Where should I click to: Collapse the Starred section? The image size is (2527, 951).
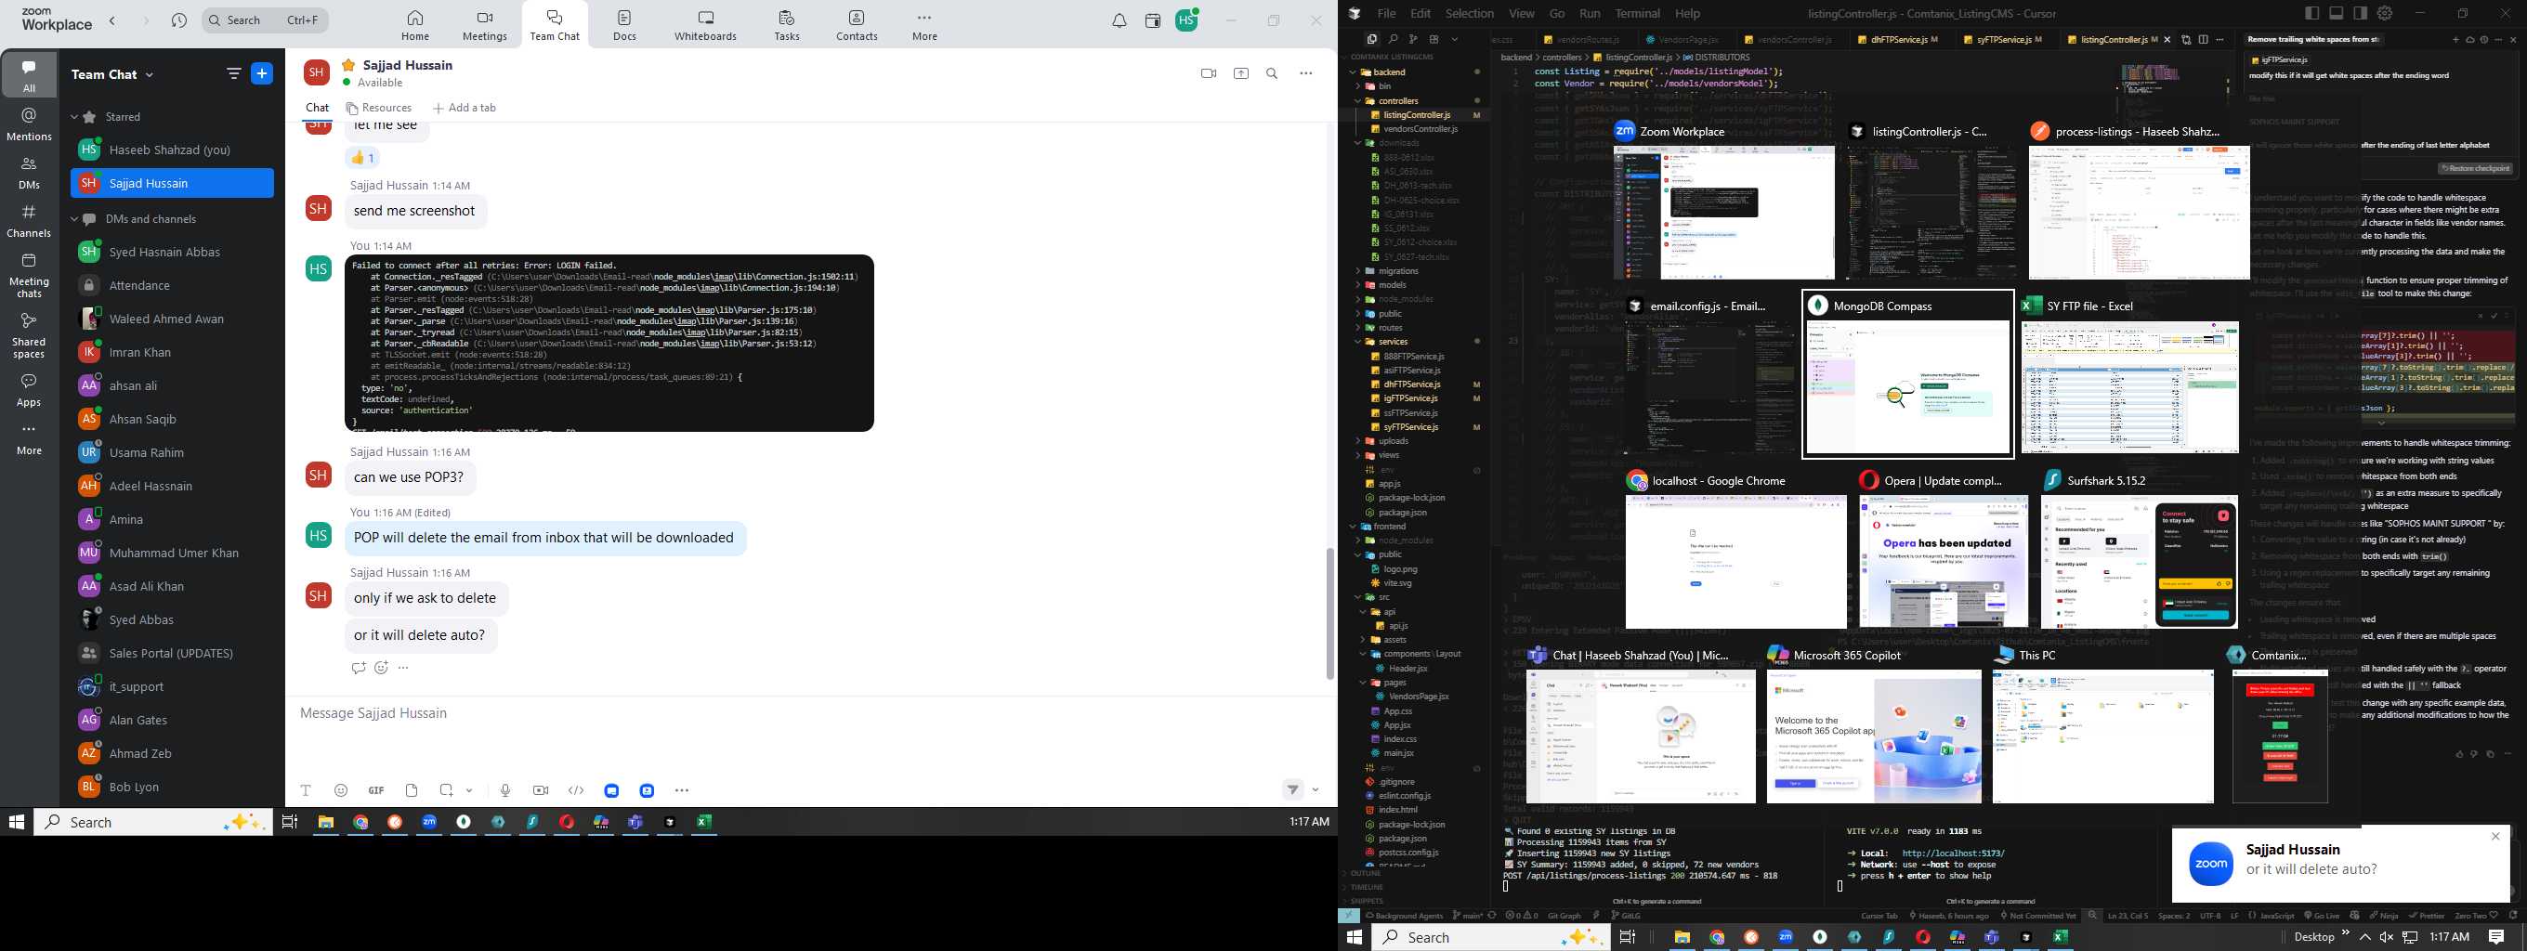73,117
